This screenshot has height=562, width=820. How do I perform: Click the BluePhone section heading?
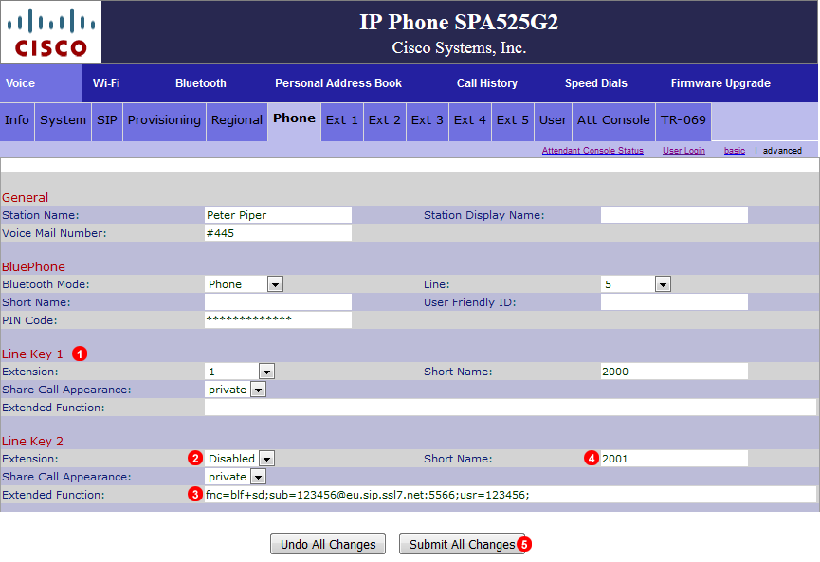tap(33, 266)
